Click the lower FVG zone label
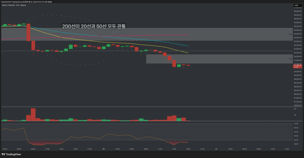Image resolution: width=304 pixels, height=158 pixels. point(291,59)
